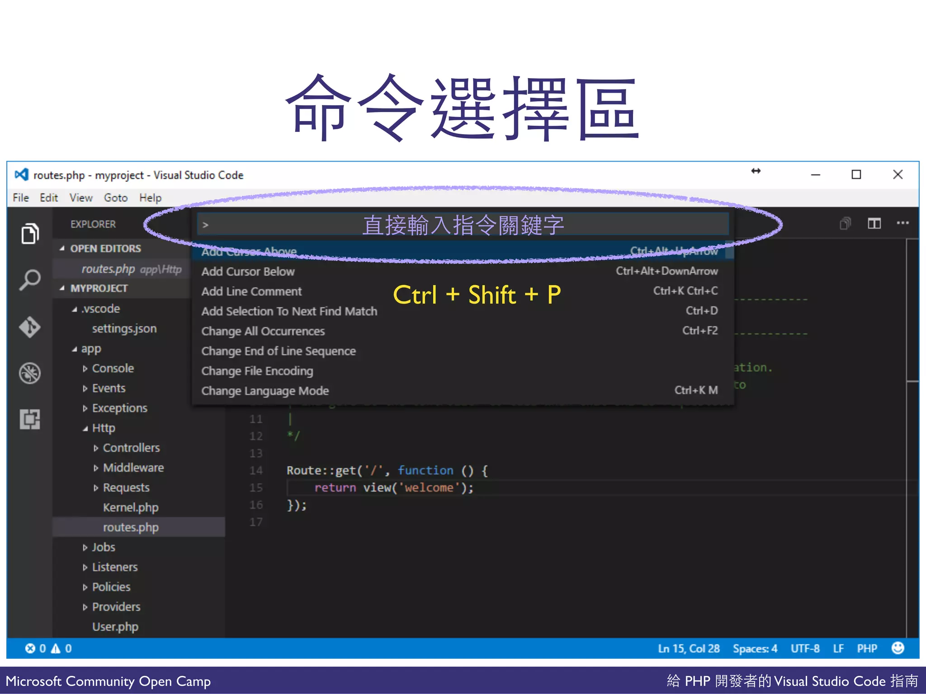Collapse the app folder
The image size is (926, 694).
click(74, 349)
